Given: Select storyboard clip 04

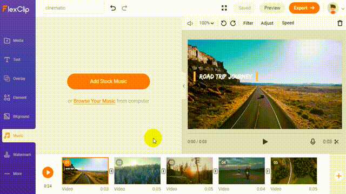Looking at the screenshot, I should [242, 171].
